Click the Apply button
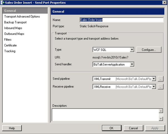The width and height of the screenshot is (168, 134). [155, 128]
